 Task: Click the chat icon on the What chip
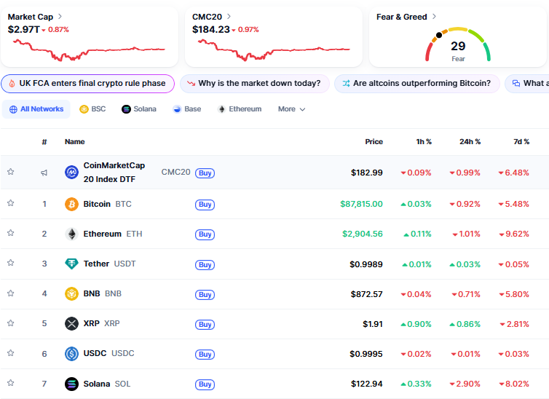coord(516,83)
